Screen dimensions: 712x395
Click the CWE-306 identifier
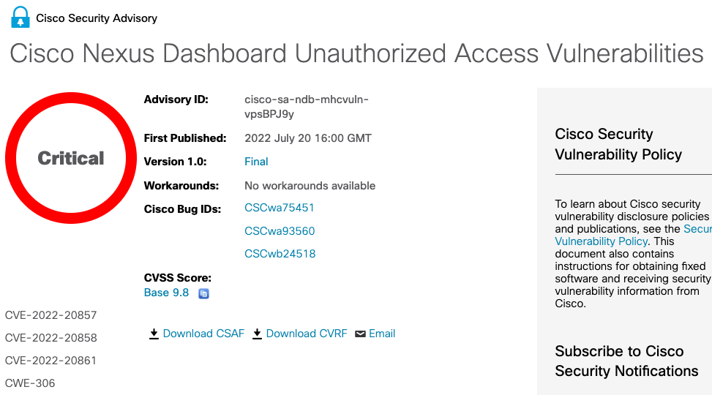pyautogui.click(x=30, y=383)
